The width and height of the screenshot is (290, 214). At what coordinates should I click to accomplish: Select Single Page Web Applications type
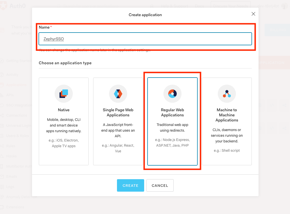(x=118, y=121)
